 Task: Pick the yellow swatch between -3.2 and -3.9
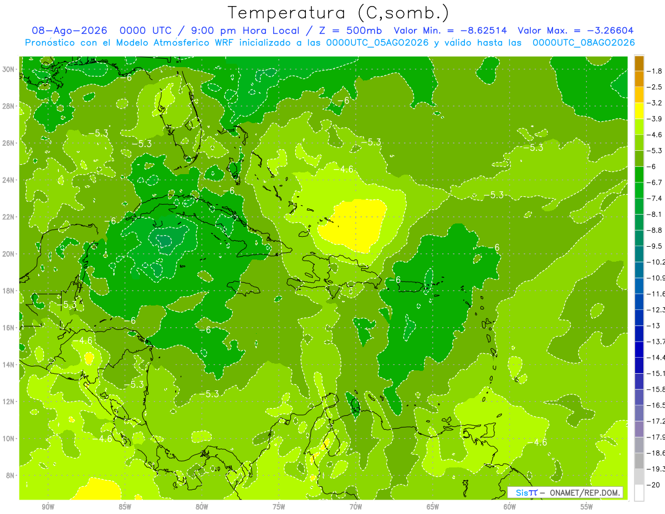coord(639,111)
